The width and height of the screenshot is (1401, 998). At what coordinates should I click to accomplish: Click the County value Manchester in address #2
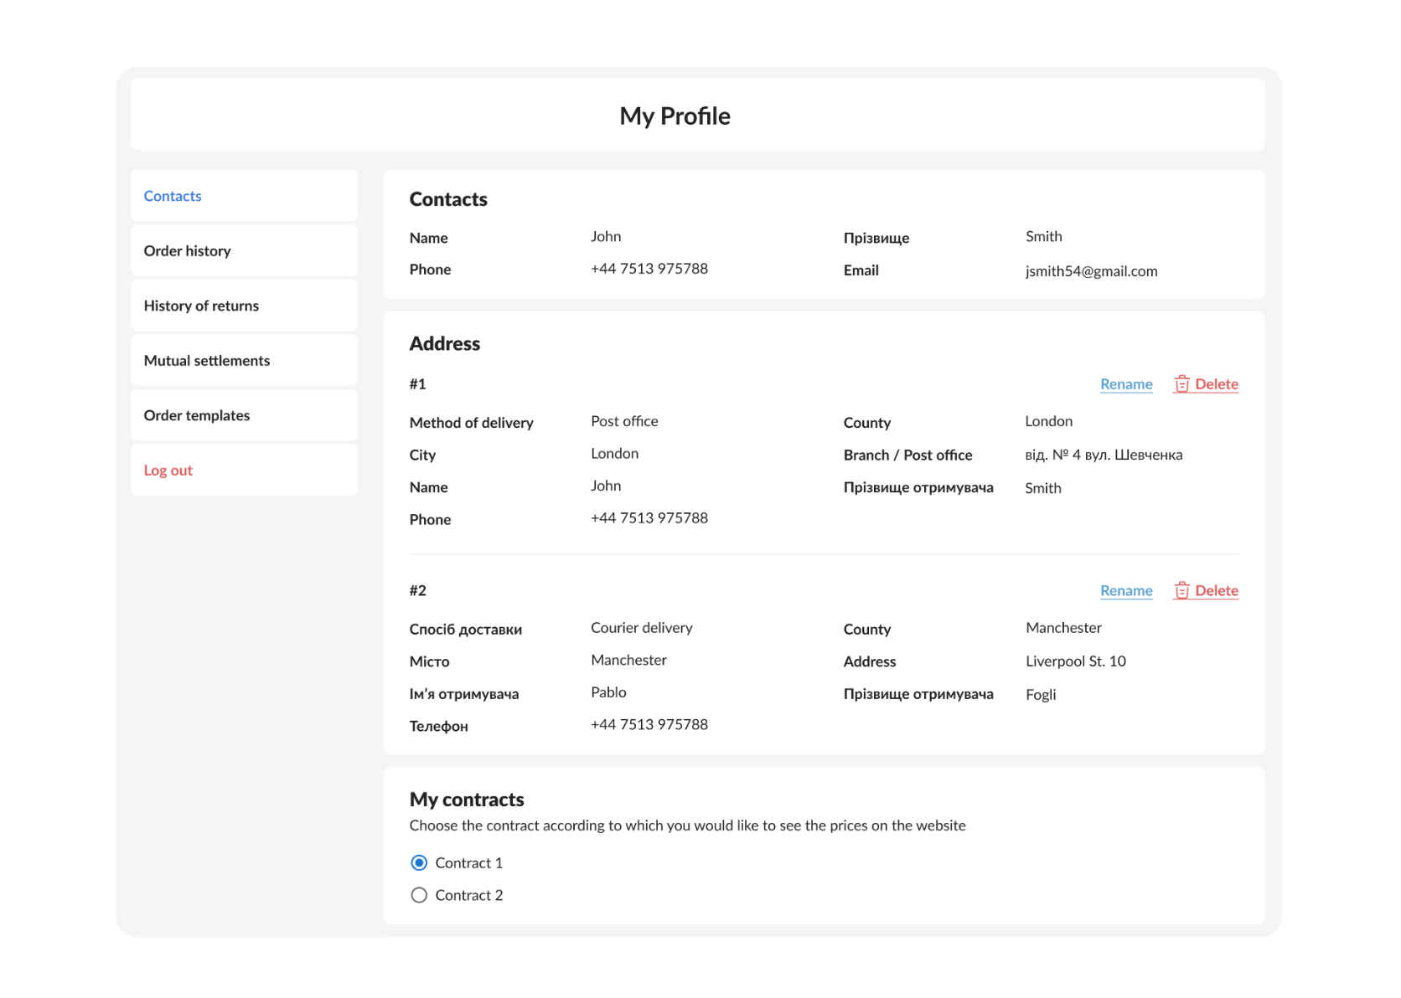pyautogui.click(x=1063, y=628)
